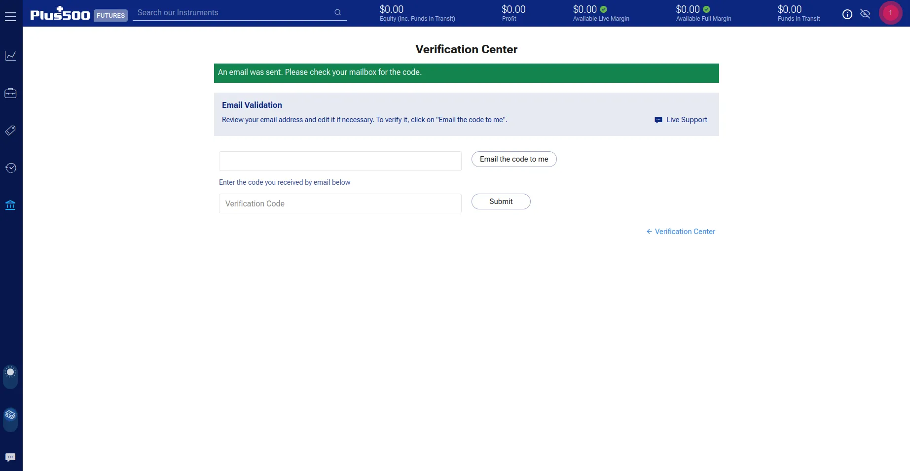Screen dimensions: 910x471
Task: Click the Submit button
Action: point(501,202)
